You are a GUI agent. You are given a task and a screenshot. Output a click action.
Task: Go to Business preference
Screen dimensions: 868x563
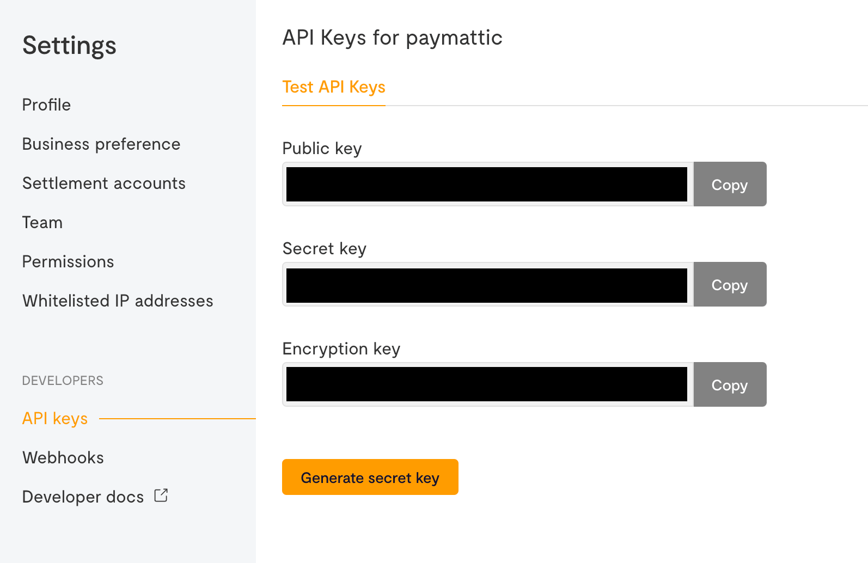tap(101, 144)
